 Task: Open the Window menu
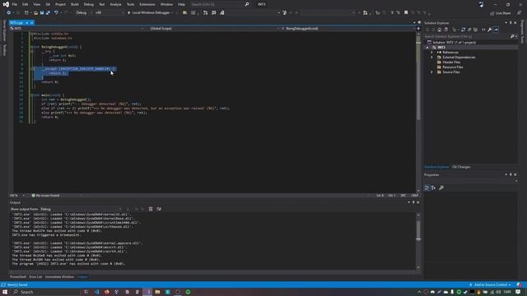166,4
